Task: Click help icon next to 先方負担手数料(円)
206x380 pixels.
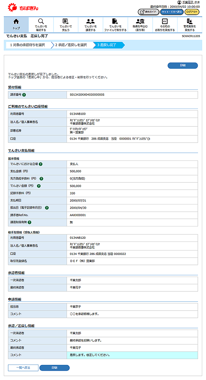Action: coord(41,179)
